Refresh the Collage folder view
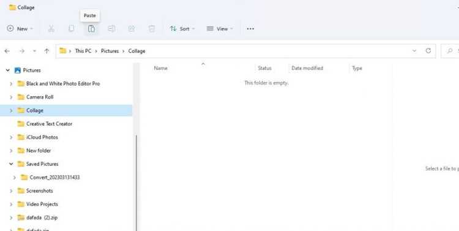Screen dimensions: 459x231 tap(428, 51)
